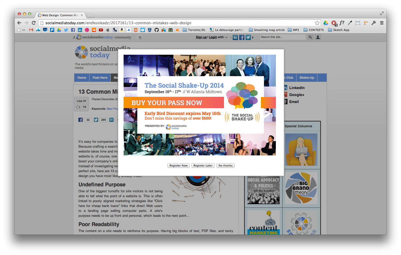Click the LinkedIn sidebar link

click(x=297, y=88)
